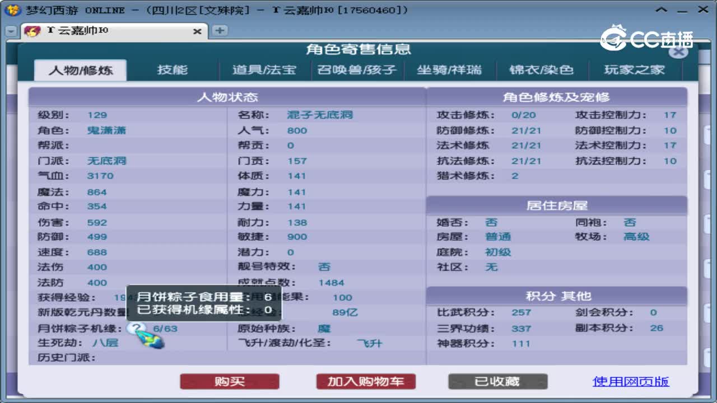Click the 防御修炼 value 21/21
The image size is (717, 403).
(527, 130)
